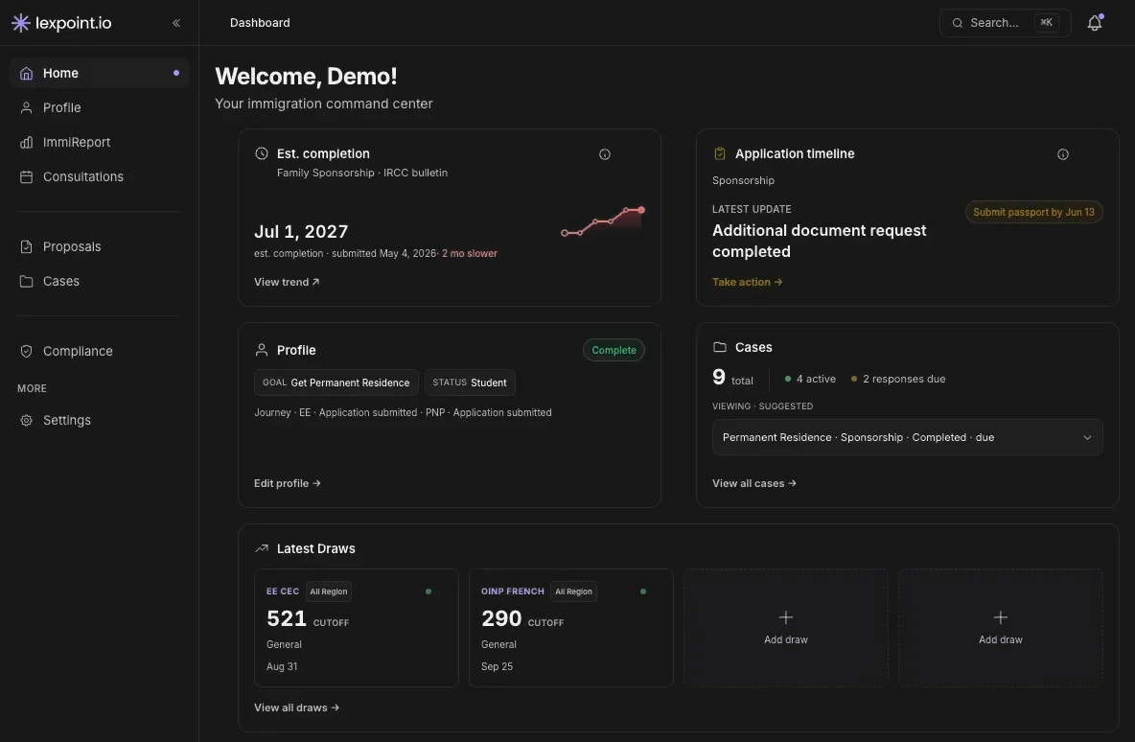Image resolution: width=1135 pixels, height=742 pixels.
Task: Click the Cases folder icon in sidebar
Action: coord(26,282)
